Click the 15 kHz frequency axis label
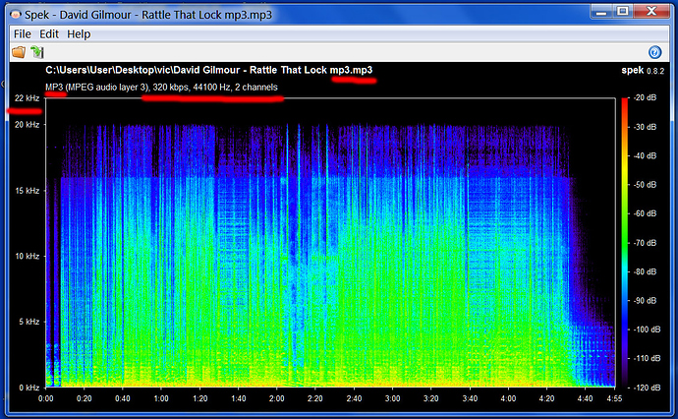This screenshot has height=419, width=678. 26,190
